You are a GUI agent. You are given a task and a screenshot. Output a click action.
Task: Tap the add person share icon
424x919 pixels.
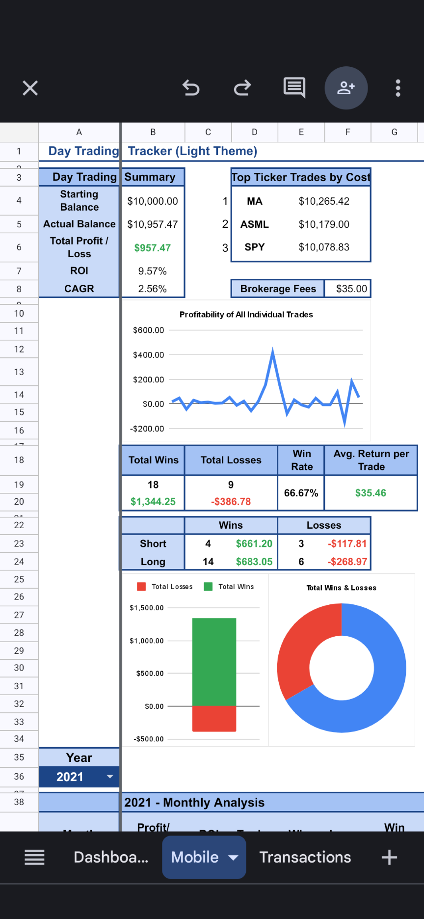coord(346,88)
